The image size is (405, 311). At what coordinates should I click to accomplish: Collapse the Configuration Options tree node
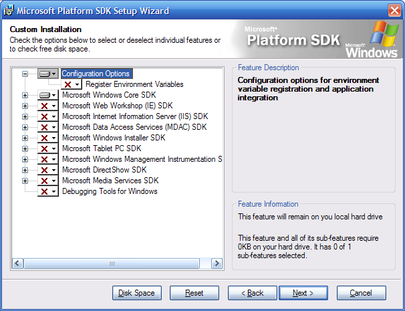25,74
